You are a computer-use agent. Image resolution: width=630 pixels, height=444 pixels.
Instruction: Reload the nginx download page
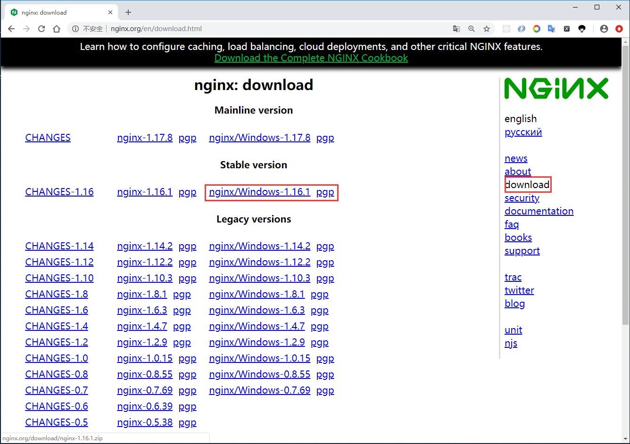point(41,29)
